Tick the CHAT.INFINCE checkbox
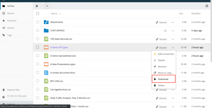 coord(38,30)
